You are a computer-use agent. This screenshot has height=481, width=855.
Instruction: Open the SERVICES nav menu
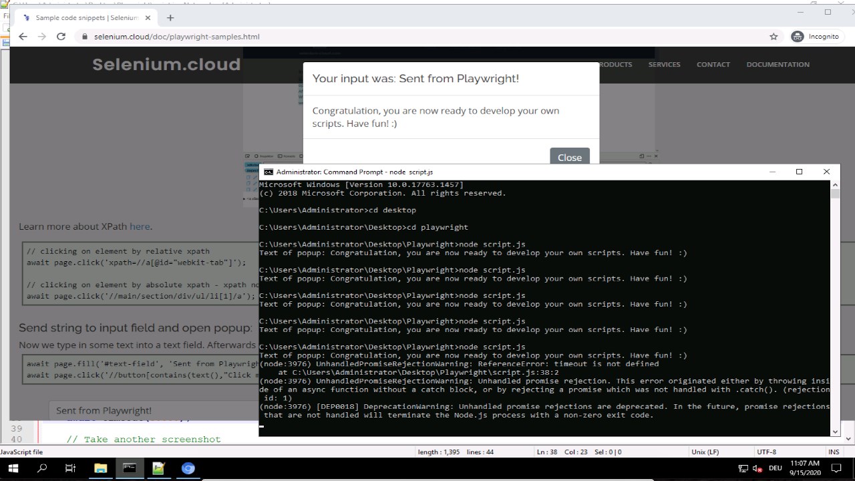point(664,65)
